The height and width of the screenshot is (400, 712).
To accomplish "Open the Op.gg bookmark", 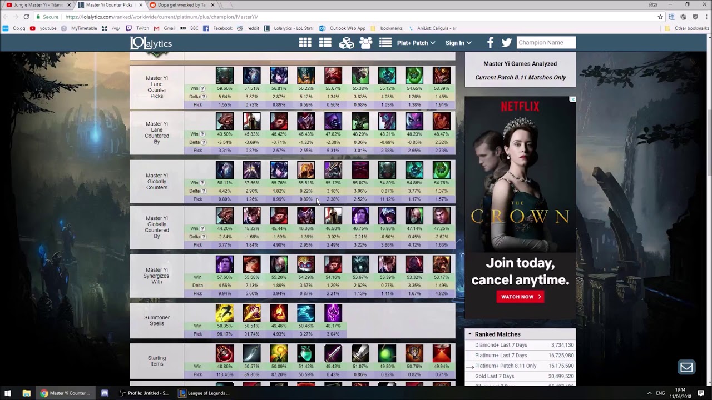I will (14, 28).
